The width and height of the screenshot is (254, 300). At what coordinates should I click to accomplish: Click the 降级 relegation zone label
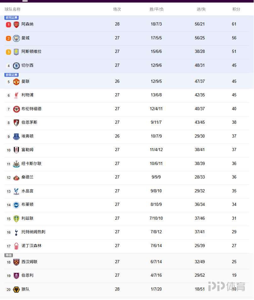(9, 255)
